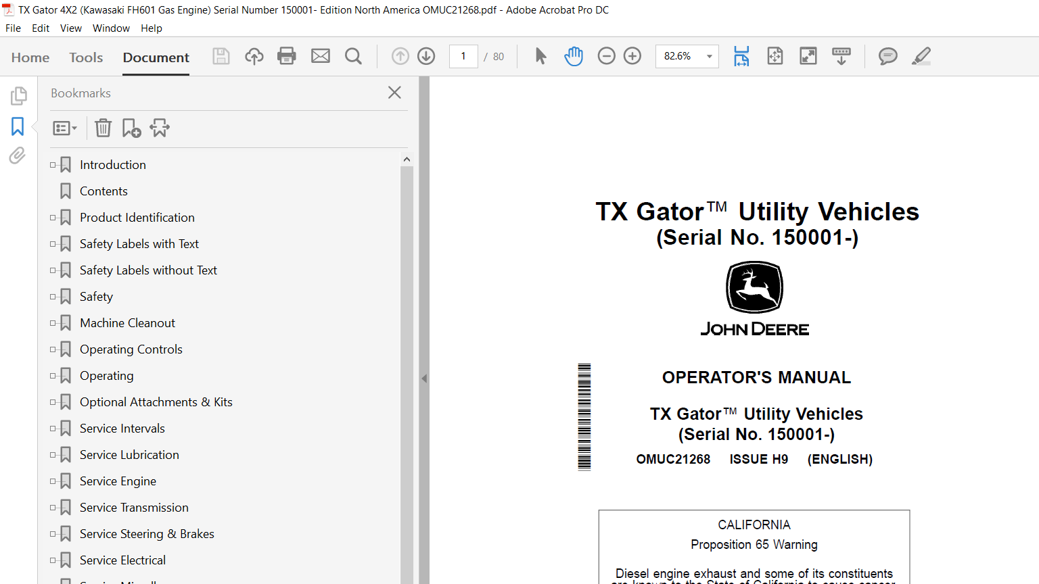Open the View menu
The image size is (1039, 584).
[x=71, y=28]
